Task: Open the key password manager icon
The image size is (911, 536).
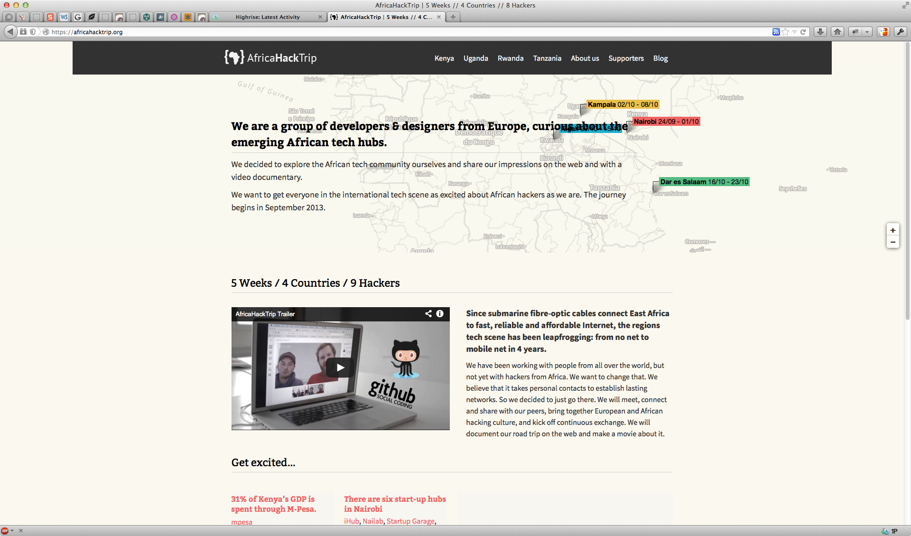Action: click(900, 32)
